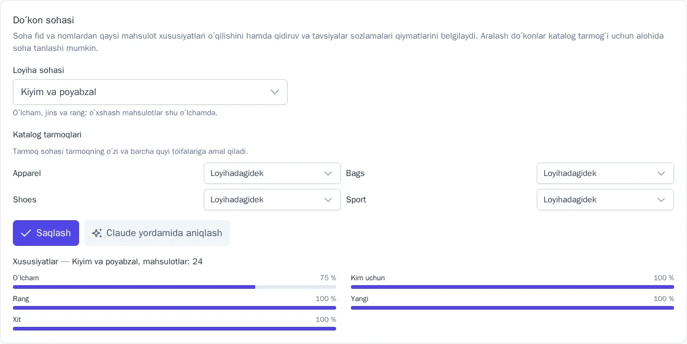
Task: Click the Xususiyatlar mahsulotlar: 24 summary text
Action: (x=108, y=262)
